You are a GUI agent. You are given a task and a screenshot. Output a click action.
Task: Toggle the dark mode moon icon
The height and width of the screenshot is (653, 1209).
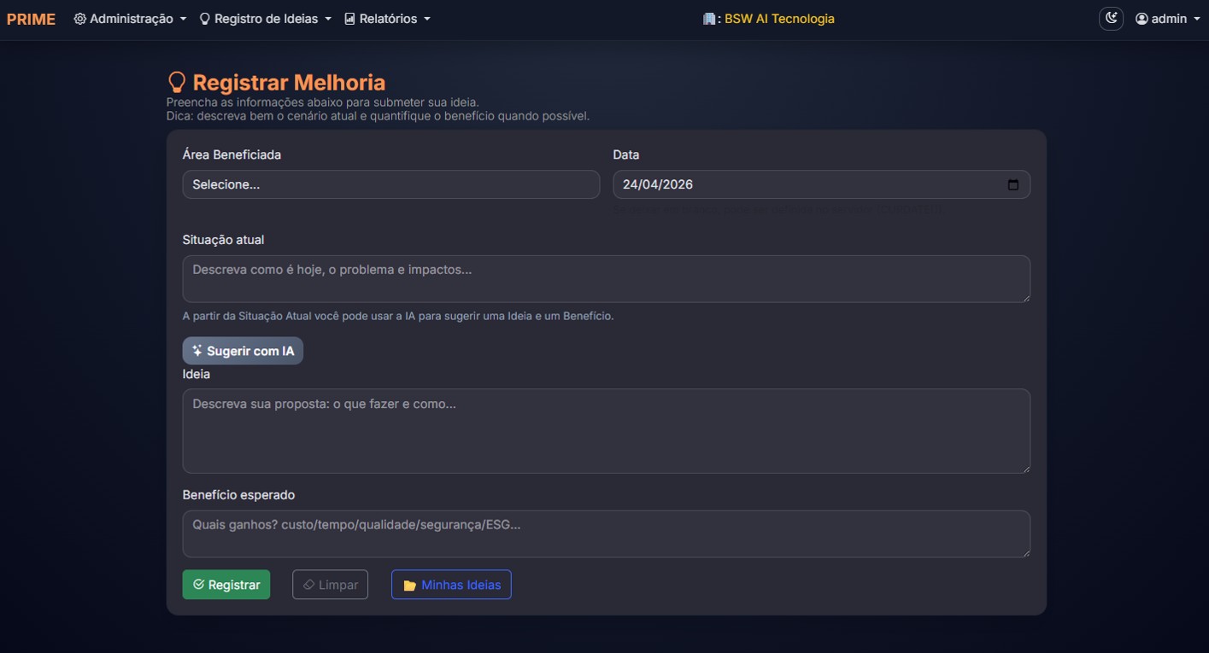(x=1111, y=18)
